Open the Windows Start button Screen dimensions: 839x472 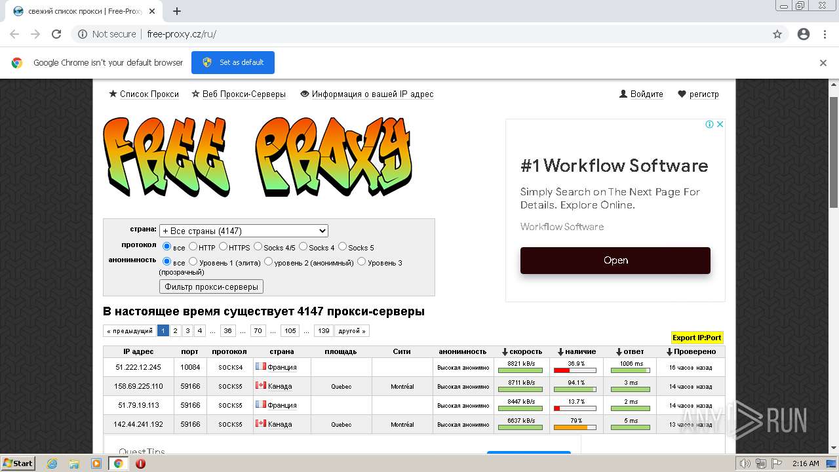pos(18,463)
